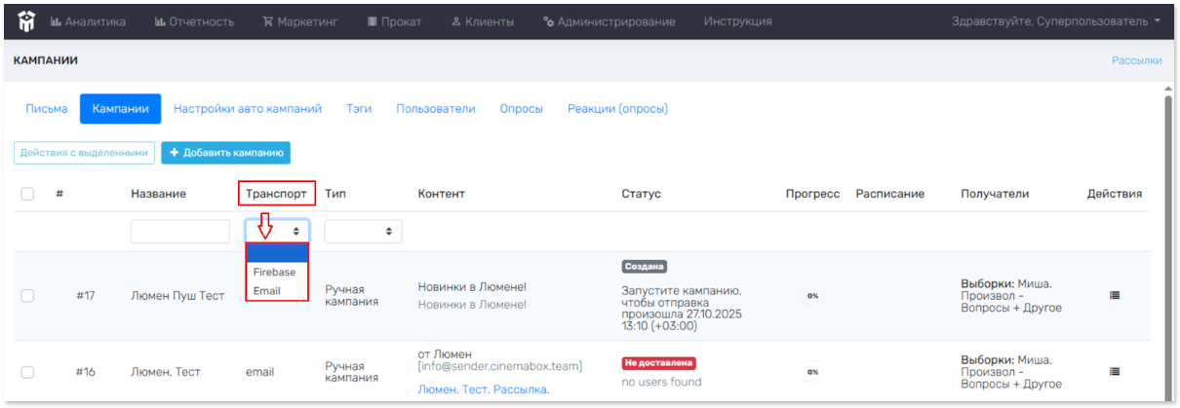1180x408 pixels.
Task: Open the Аналитика menu
Action: (x=88, y=20)
